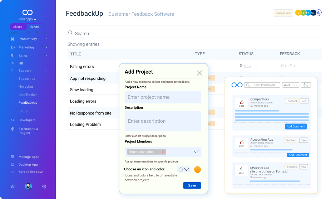This screenshot has width=336, height=199.
Task: Click Add Comment on the Comparators card
Action: pyautogui.click(x=296, y=126)
